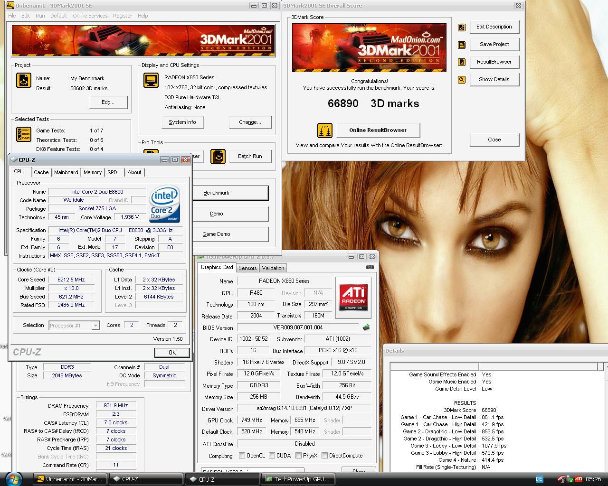Click the BIOS Version field in GPU-Z
The width and height of the screenshot is (608, 486).
(x=298, y=327)
